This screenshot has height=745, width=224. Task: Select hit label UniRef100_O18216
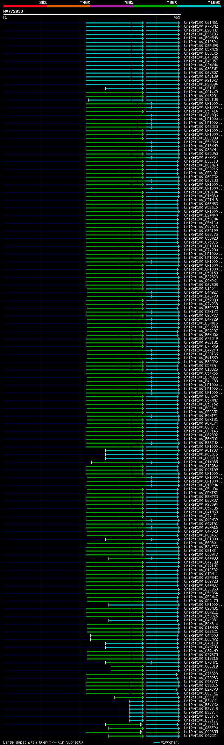pyautogui.click(x=201, y=658)
